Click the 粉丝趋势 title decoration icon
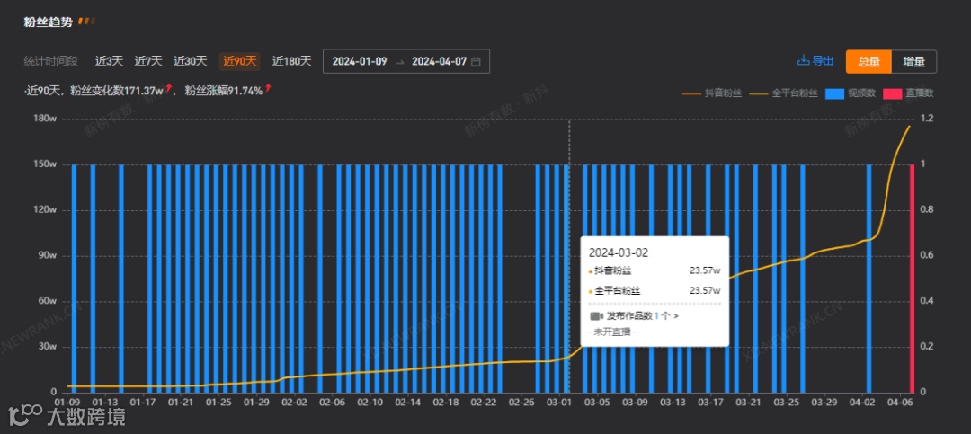 tap(86, 22)
